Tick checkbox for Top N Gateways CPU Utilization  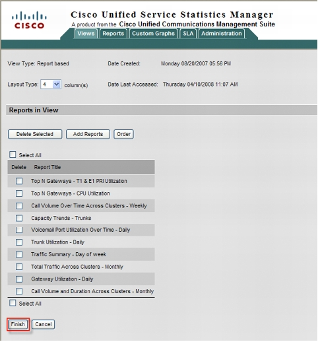(19, 193)
